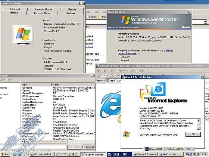
Task: Open Tools menu in System Information window
Action: 3,80
